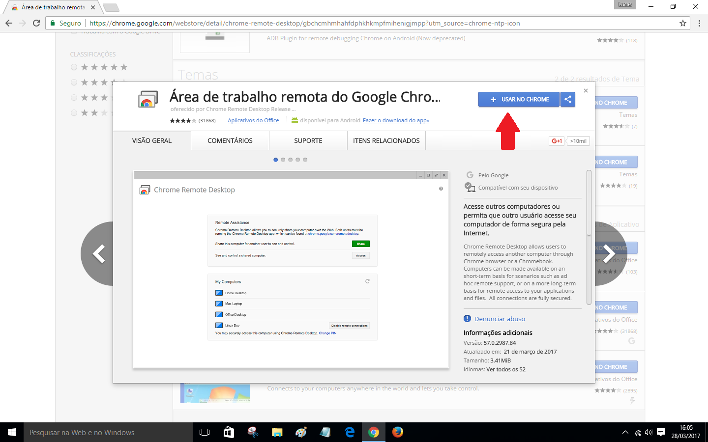Open the SUPORTE tab
This screenshot has width=708, height=442.
[x=308, y=140]
